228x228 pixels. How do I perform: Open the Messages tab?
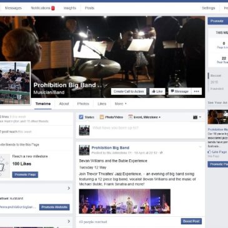click(x=13, y=8)
